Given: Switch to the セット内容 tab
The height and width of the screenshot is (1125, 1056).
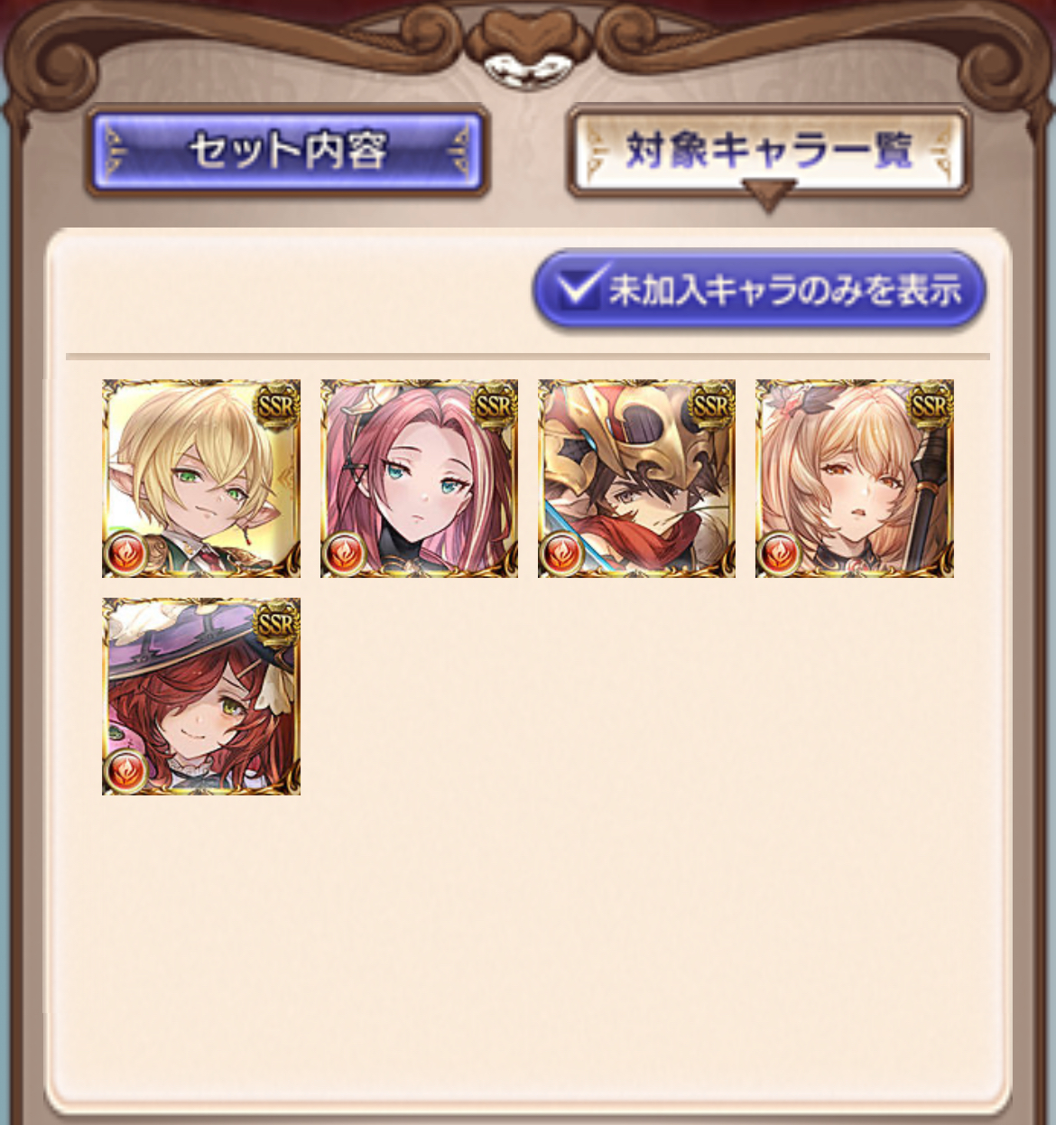Looking at the screenshot, I should [x=288, y=151].
